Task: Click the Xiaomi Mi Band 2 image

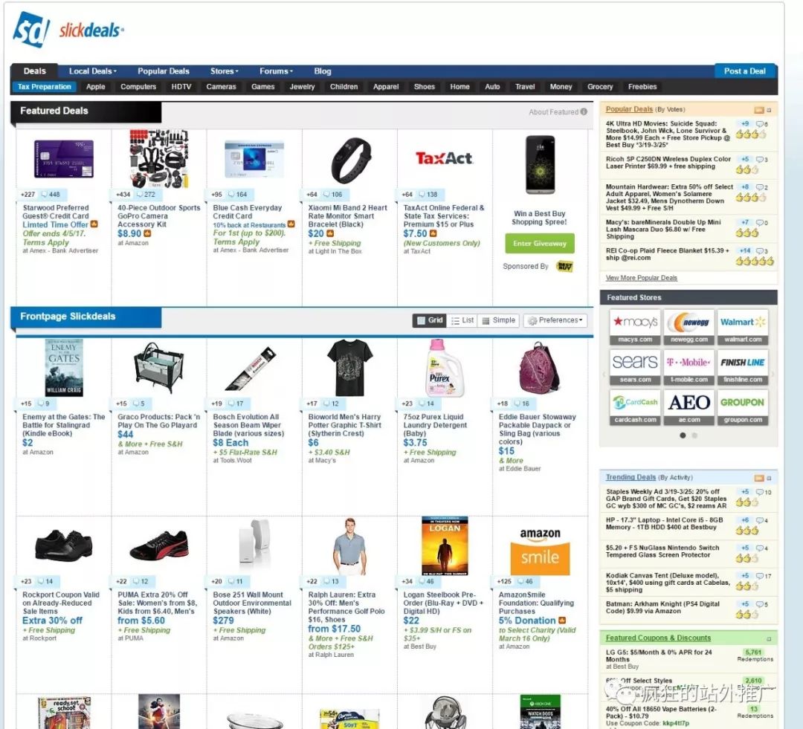Action: (351, 161)
